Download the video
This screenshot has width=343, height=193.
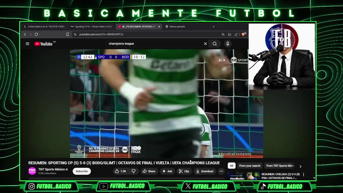coord(205,171)
